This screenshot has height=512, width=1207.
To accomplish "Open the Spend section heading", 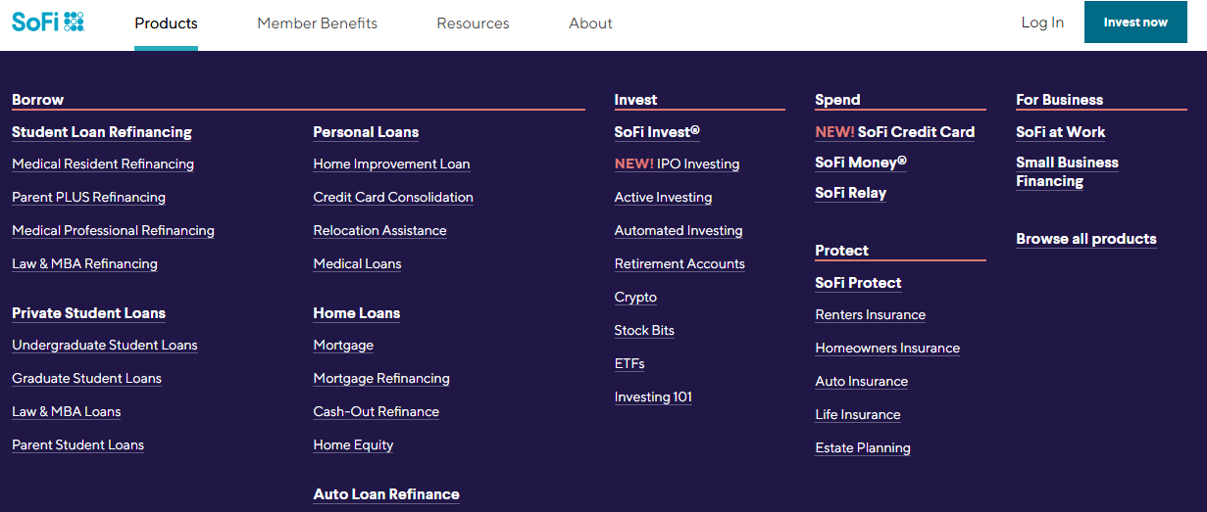I will 837,100.
